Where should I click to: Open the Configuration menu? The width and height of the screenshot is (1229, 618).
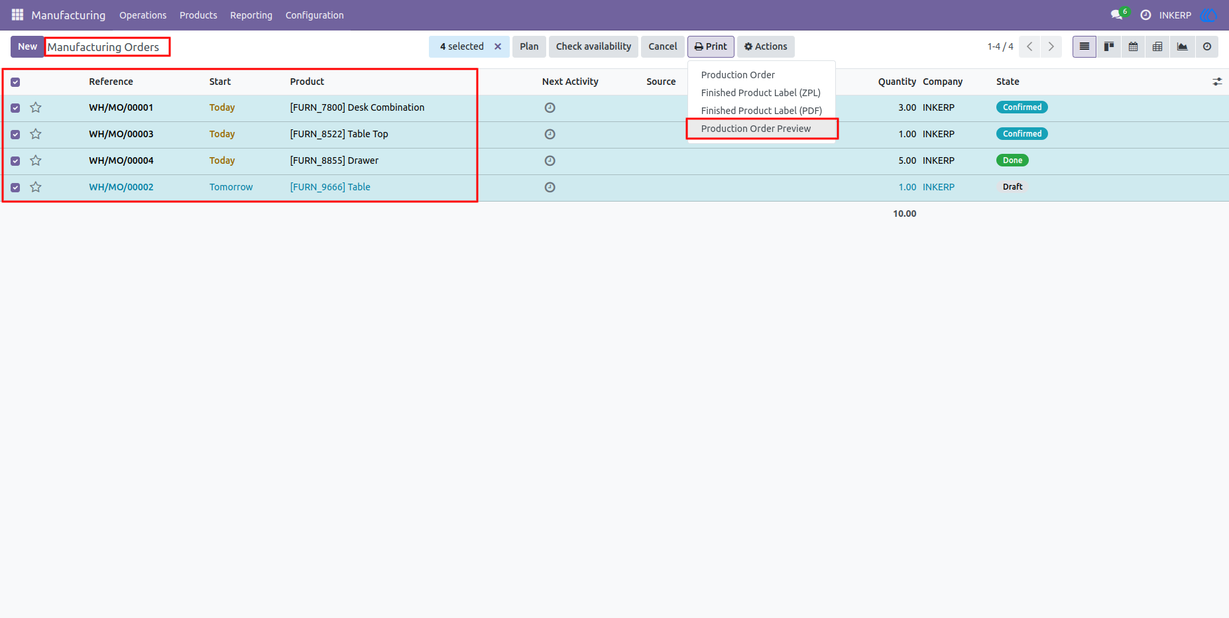pos(314,15)
